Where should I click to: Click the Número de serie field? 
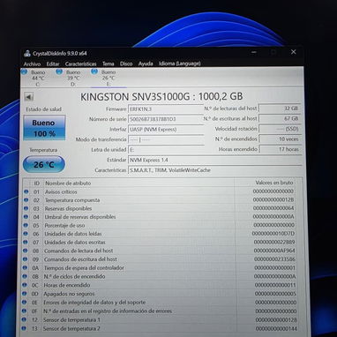click(166, 119)
